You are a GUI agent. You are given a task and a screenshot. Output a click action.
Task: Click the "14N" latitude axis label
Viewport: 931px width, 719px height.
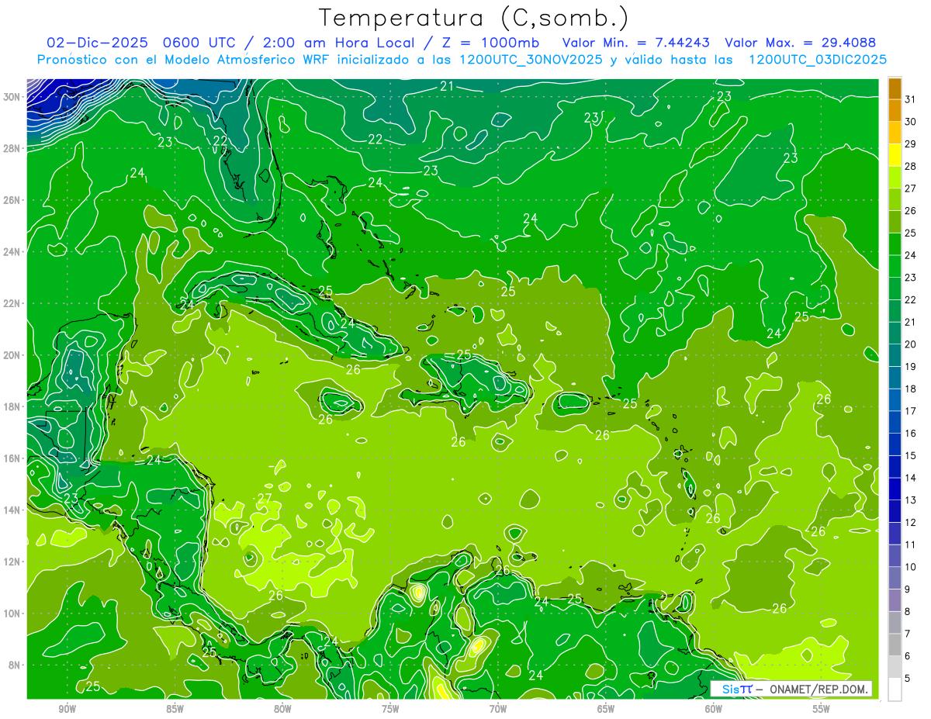click(x=12, y=510)
